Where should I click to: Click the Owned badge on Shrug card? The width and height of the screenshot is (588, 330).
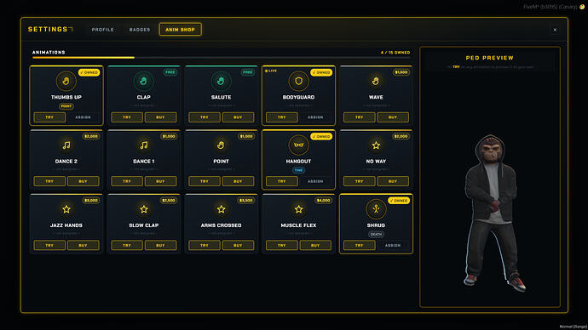tap(399, 201)
